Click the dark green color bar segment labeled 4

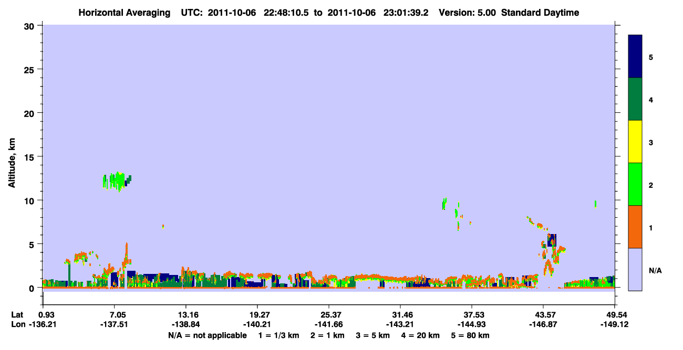pyautogui.click(x=635, y=99)
